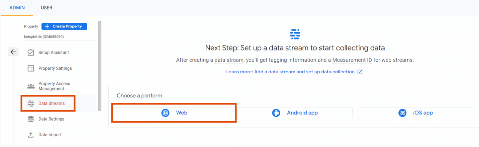Viewport: 479px width, 147px height.
Task: Click the Property Settings layout icon
Action: point(31,68)
